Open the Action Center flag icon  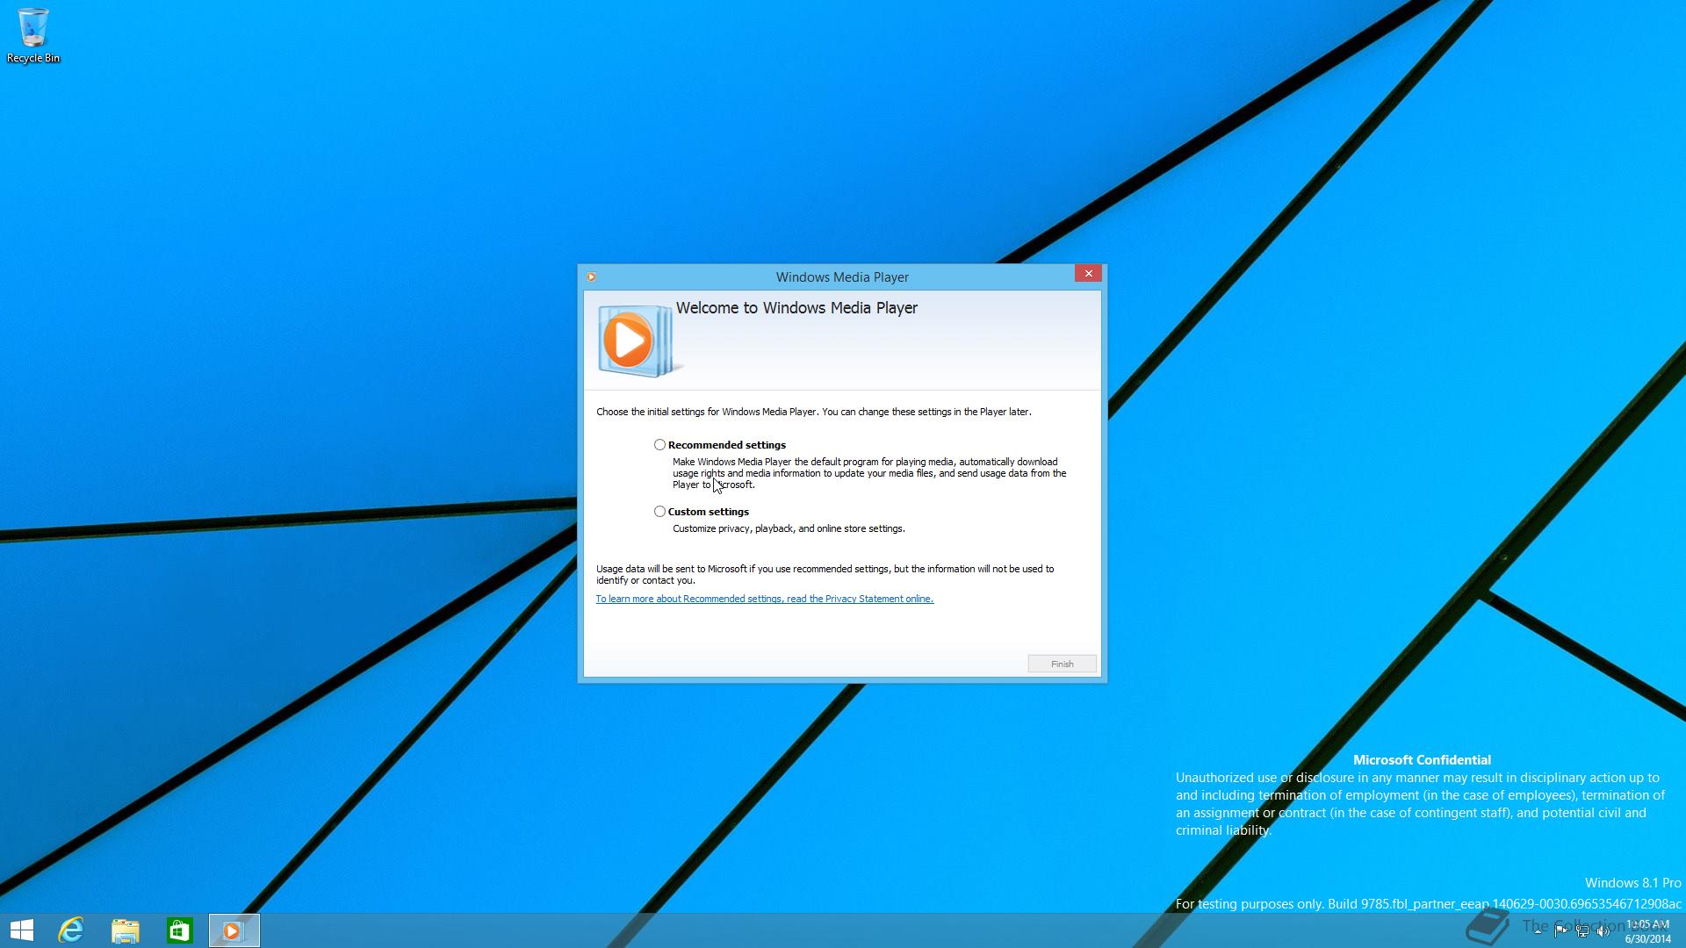tap(1560, 931)
